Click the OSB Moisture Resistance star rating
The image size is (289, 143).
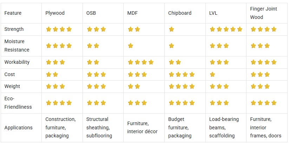pyautogui.click(x=93, y=46)
